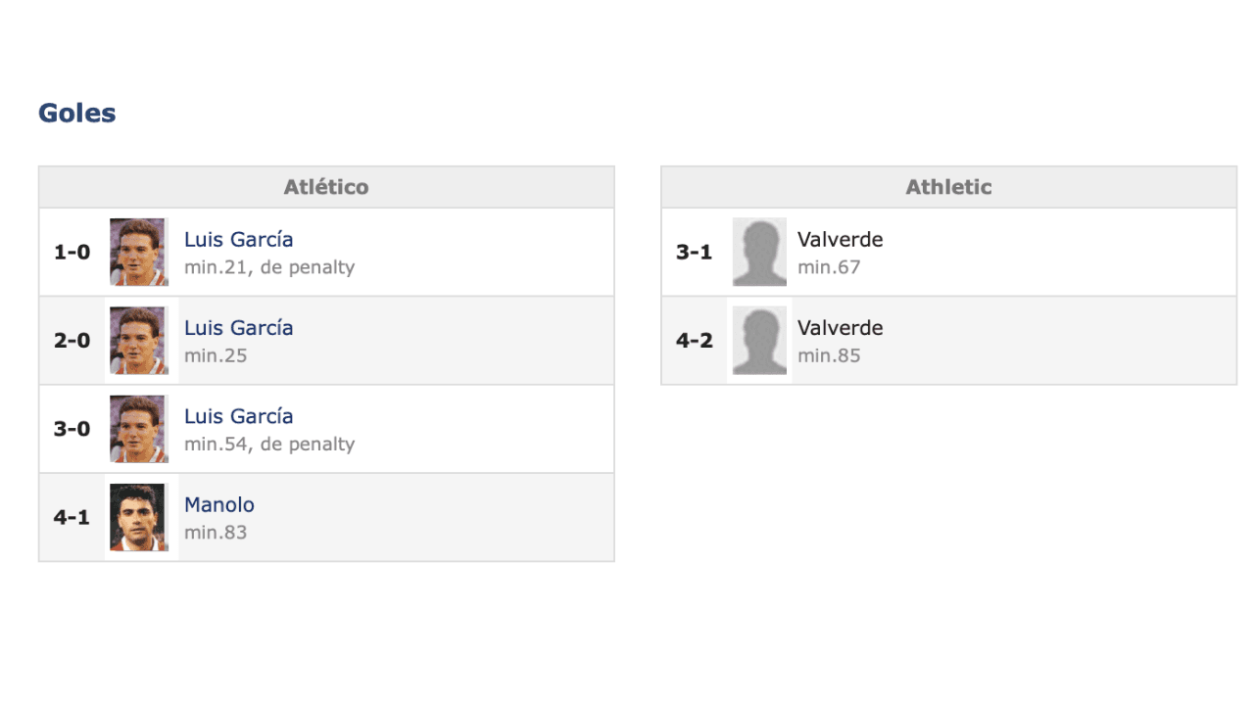This screenshot has height=705, width=1254.
Task: Open Luis García link for minute 54 penalty
Action: point(238,416)
